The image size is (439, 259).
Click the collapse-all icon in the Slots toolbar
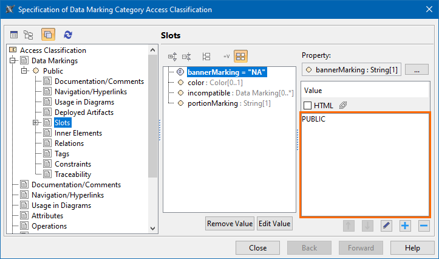186,56
